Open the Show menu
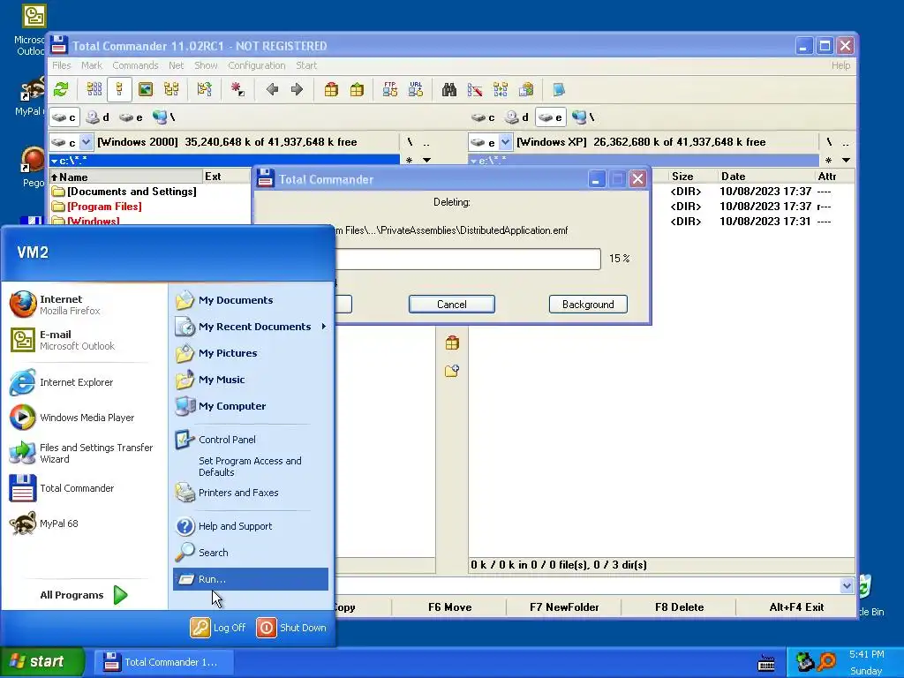This screenshot has height=678, width=904. [206, 65]
